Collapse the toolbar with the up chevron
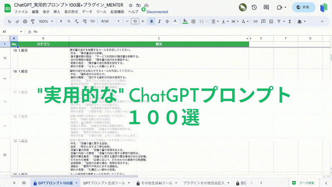This screenshot has width=332, height=187. [322, 21]
